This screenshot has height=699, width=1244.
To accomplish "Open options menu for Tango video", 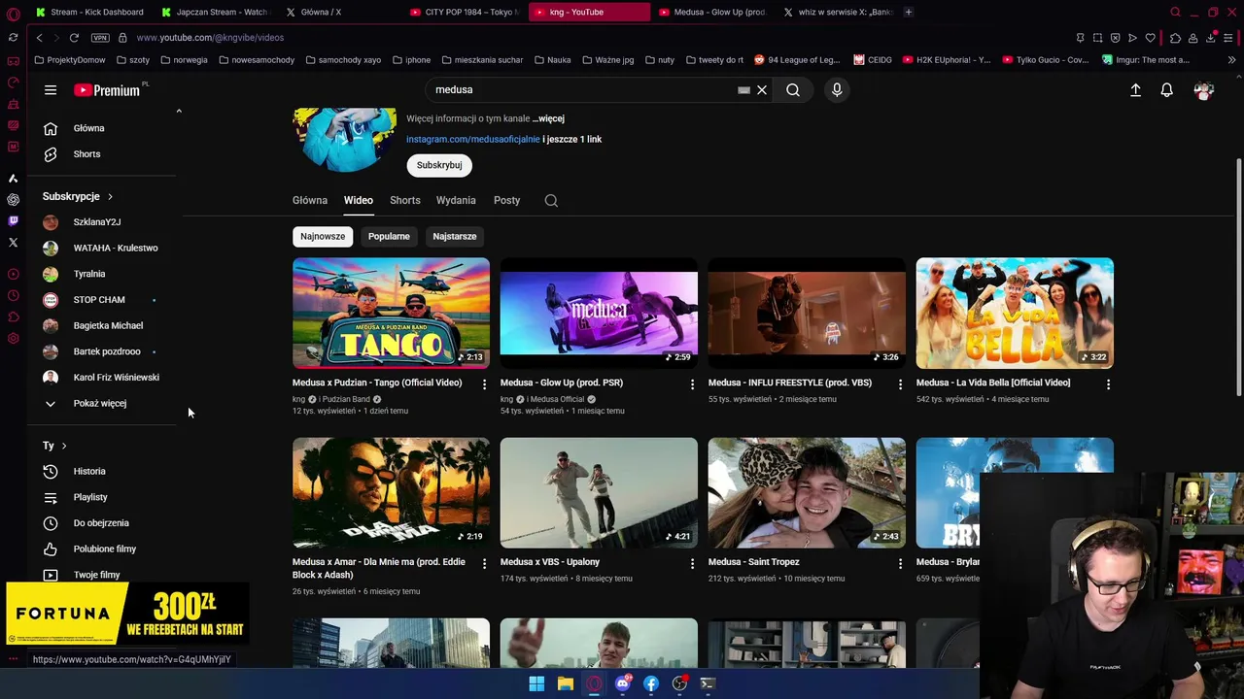I will pyautogui.click(x=484, y=384).
